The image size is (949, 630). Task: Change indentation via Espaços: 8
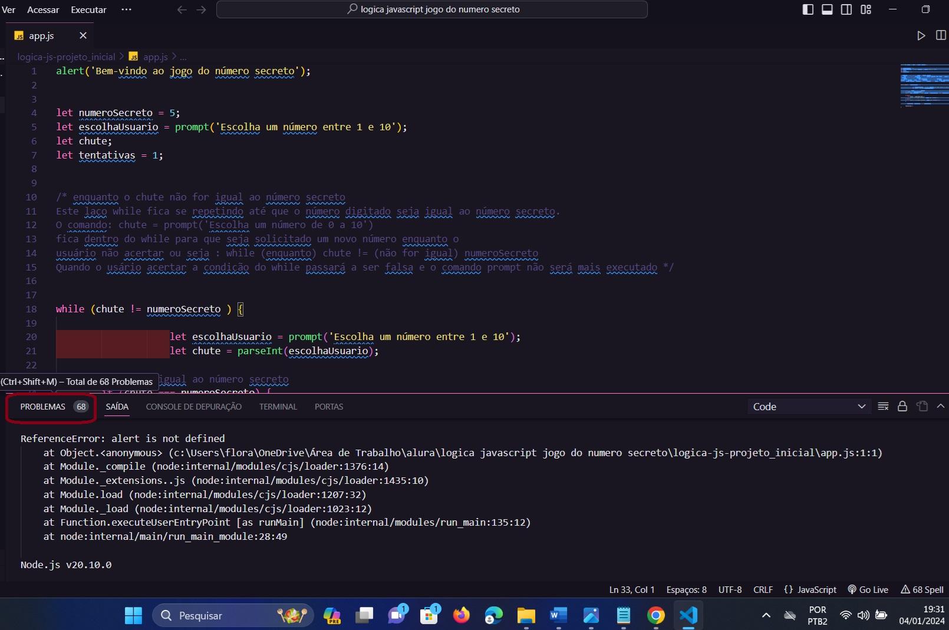tap(687, 590)
